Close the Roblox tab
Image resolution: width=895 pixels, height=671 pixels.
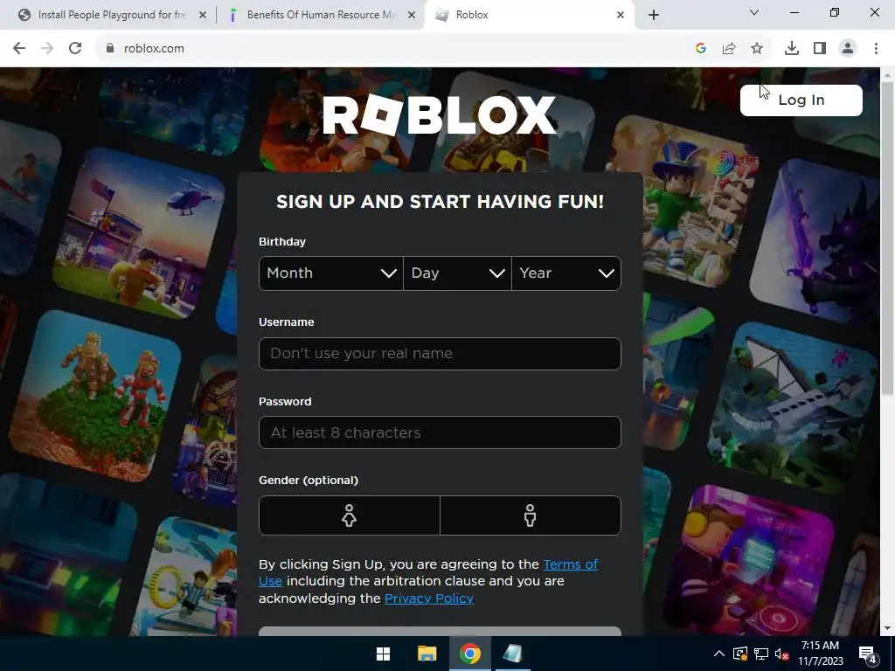621,15
